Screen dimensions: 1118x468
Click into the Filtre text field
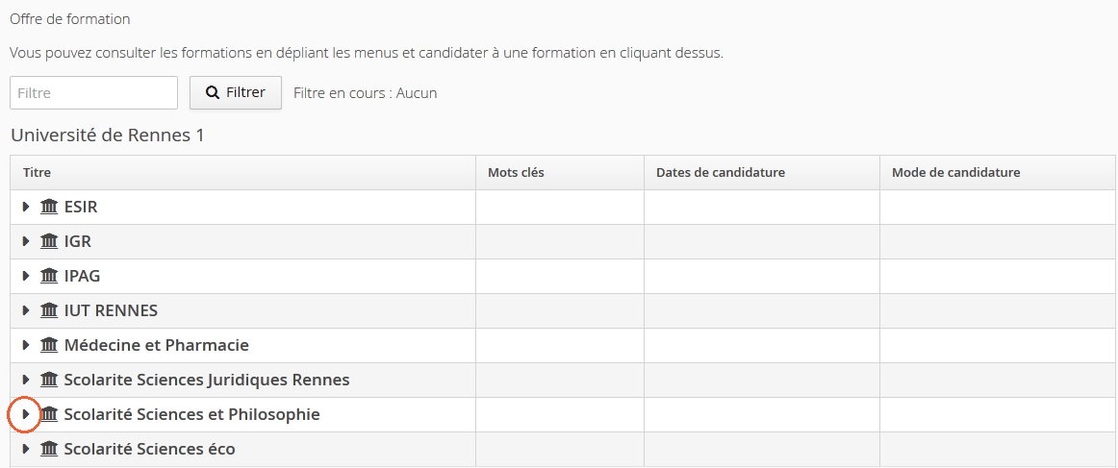click(93, 92)
